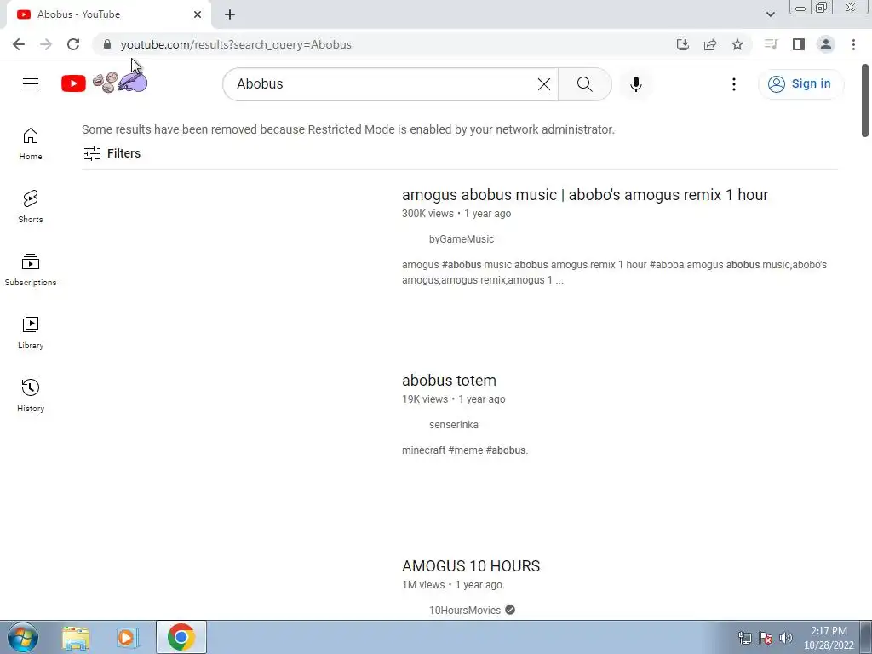Screen dimensions: 872x654
Task: Open the tab search dropdown arrow
Action: point(770,14)
